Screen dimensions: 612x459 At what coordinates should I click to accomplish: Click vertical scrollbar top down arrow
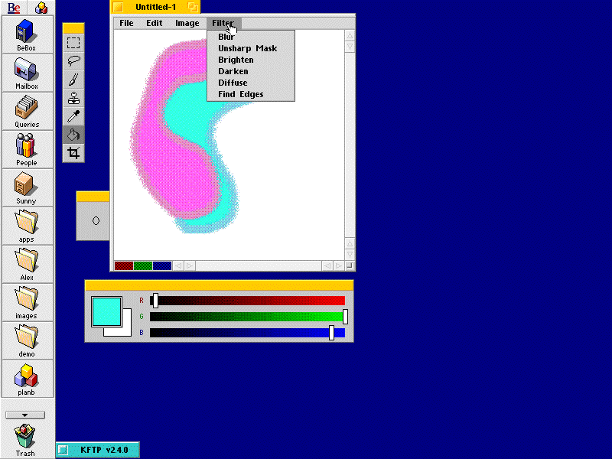[350, 47]
